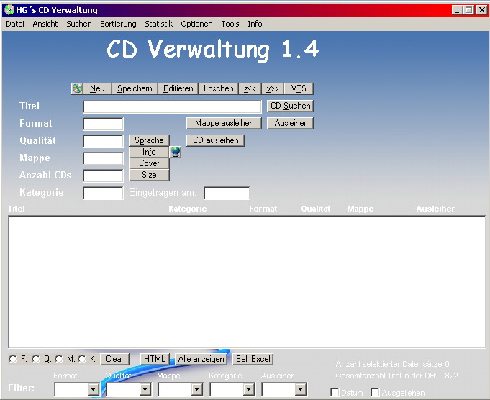Expand the Format filter dropdown
The height and width of the screenshot is (400, 490).
coord(93,389)
